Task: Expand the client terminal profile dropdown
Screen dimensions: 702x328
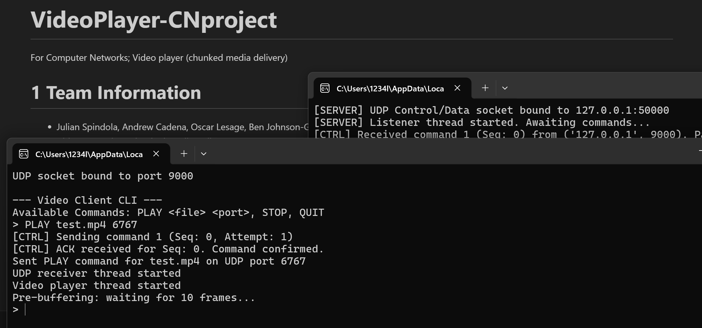Action: [x=204, y=154]
